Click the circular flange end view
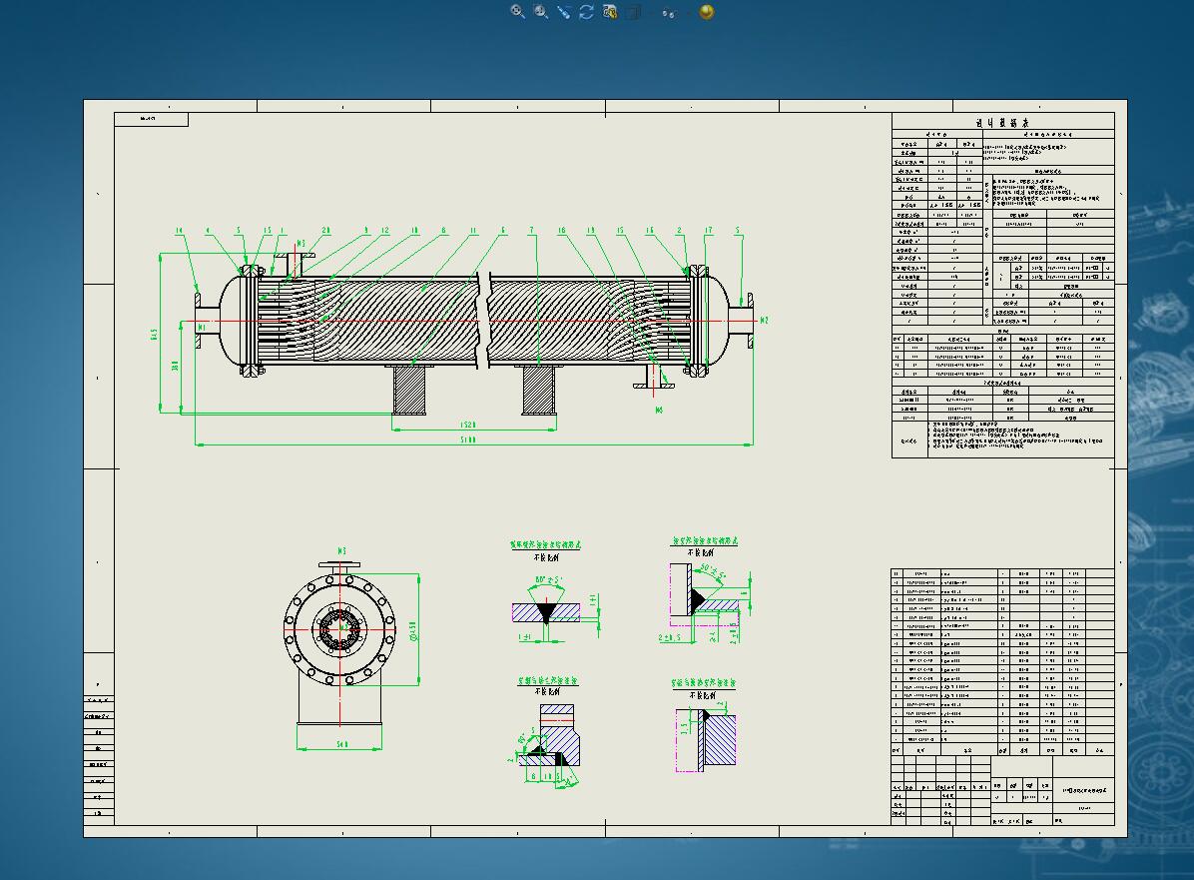Image resolution: width=1194 pixels, height=880 pixels. pos(339,629)
